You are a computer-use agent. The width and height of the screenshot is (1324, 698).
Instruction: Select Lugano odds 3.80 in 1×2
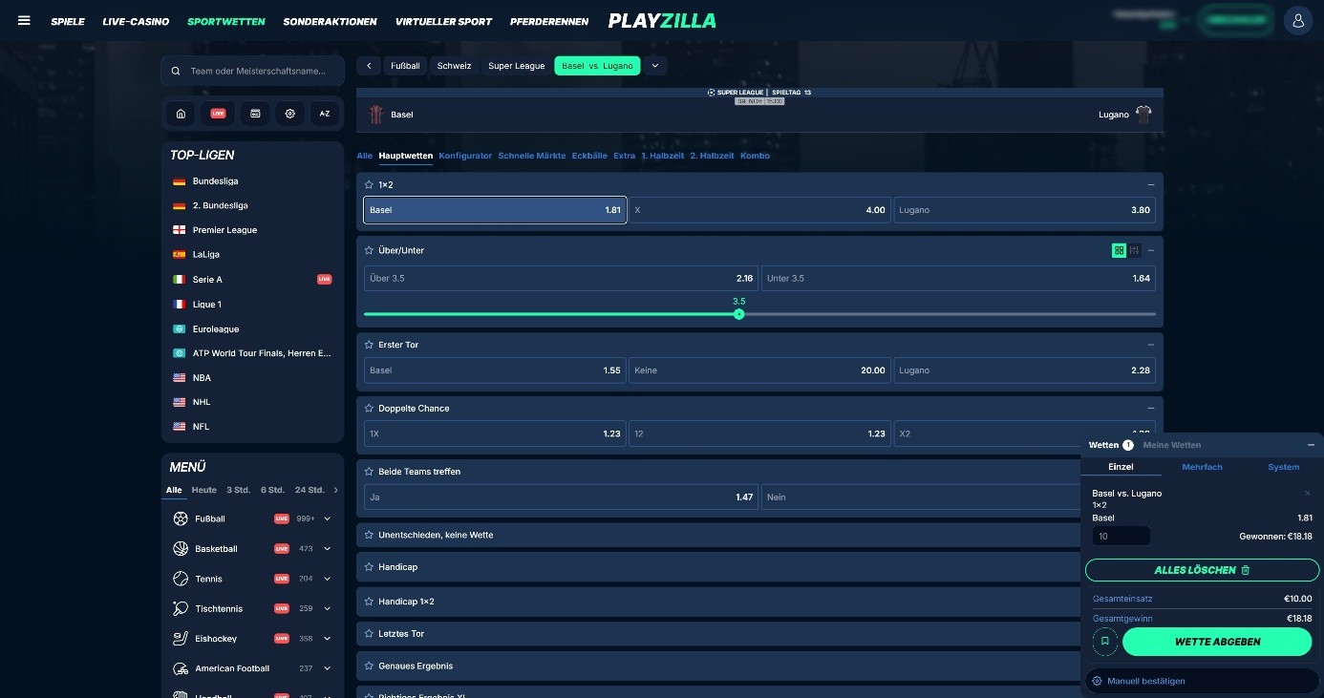pyautogui.click(x=1024, y=210)
